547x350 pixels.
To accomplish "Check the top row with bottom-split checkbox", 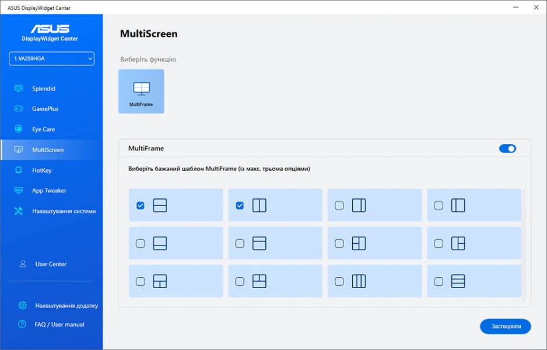I will pyautogui.click(x=140, y=281).
